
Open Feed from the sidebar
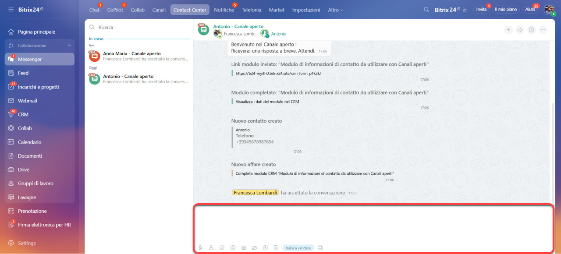point(39,73)
